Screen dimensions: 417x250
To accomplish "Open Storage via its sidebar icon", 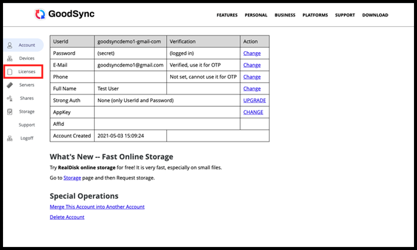I will pyautogui.click(x=10, y=112).
